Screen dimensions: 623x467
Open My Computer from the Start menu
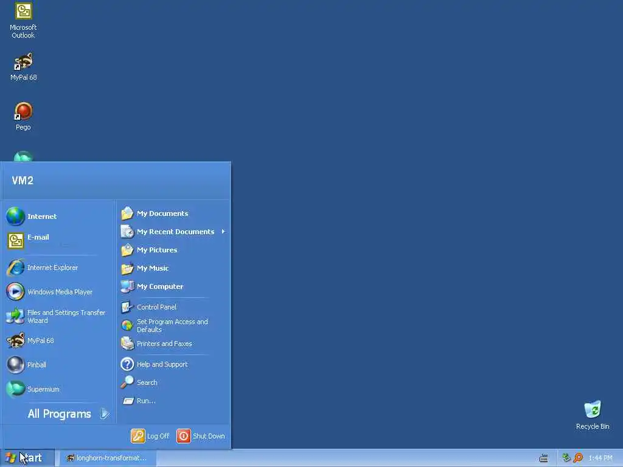(x=173, y=287)
